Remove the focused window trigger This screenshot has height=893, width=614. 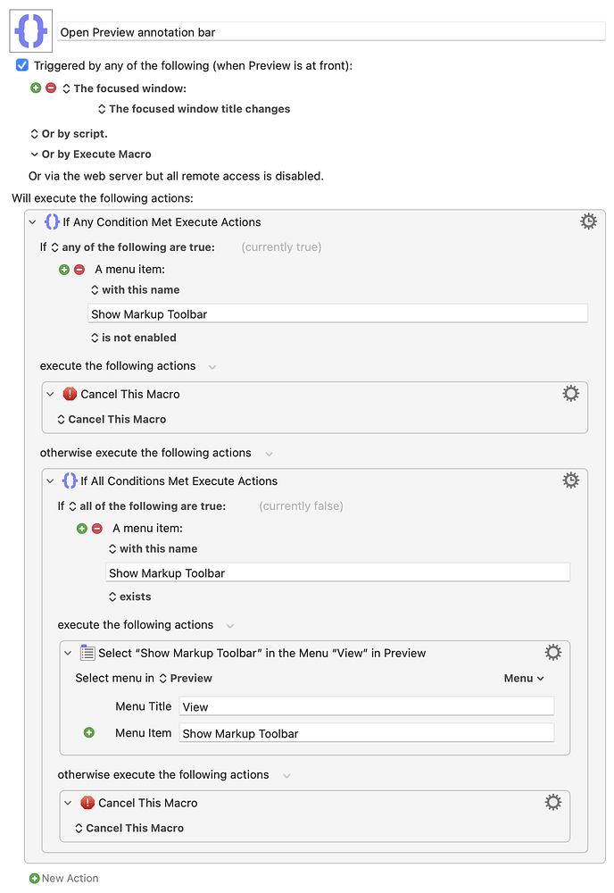51,88
